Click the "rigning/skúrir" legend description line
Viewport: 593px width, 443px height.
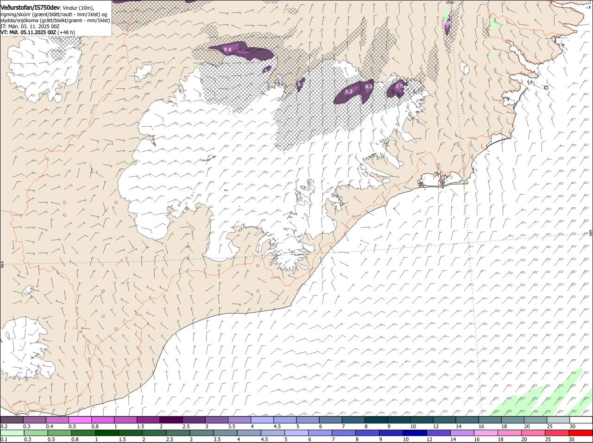coord(55,14)
